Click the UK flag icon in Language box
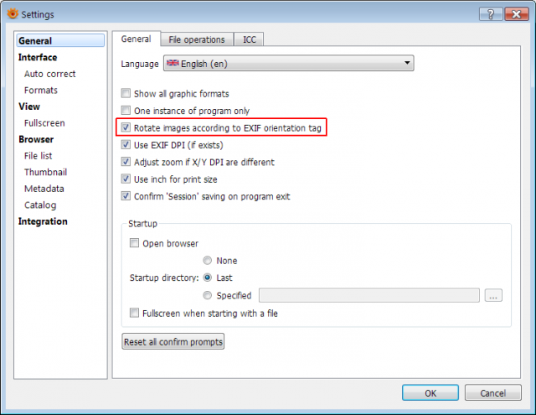 point(173,63)
